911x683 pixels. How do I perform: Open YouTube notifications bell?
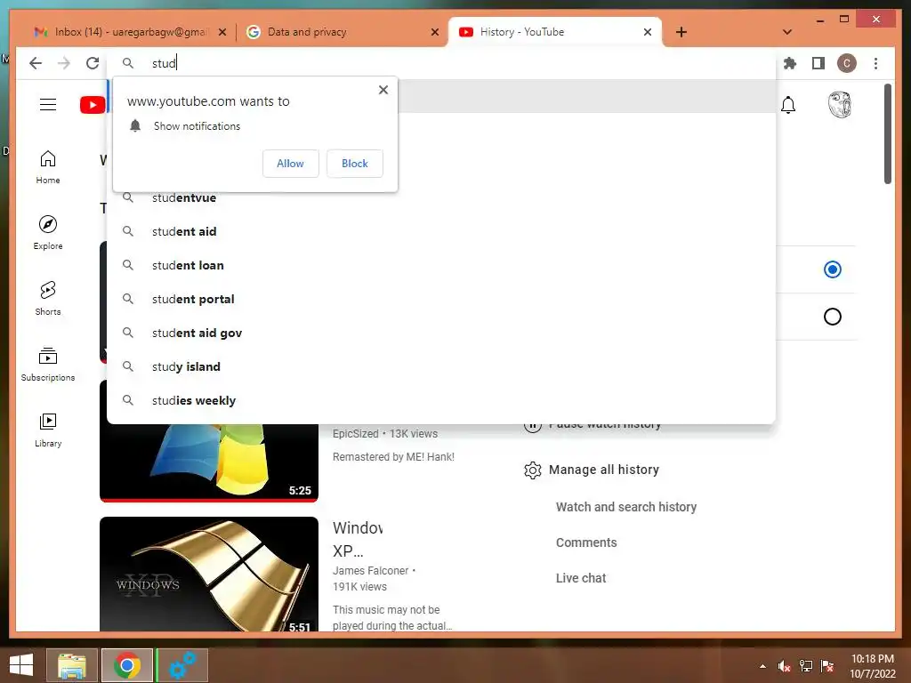[788, 105]
